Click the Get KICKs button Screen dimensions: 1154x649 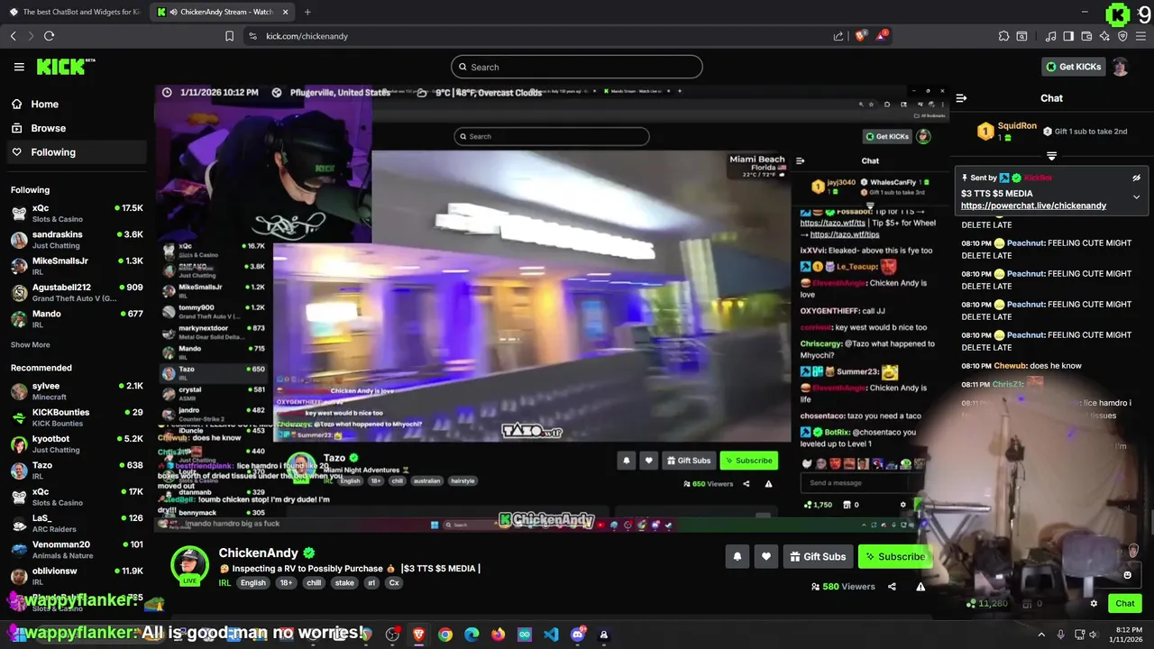point(1074,67)
